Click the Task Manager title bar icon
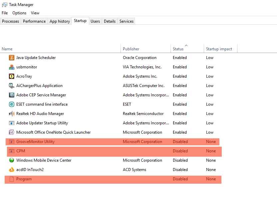The image size is (277, 205). coord(4,5)
